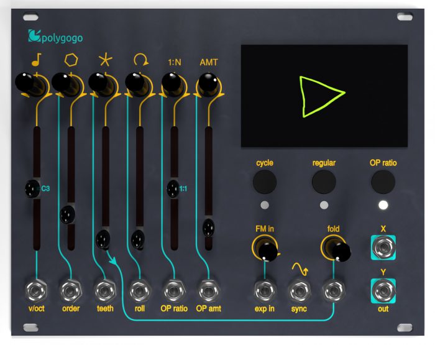Click the order slider handle

(x=67, y=214)
